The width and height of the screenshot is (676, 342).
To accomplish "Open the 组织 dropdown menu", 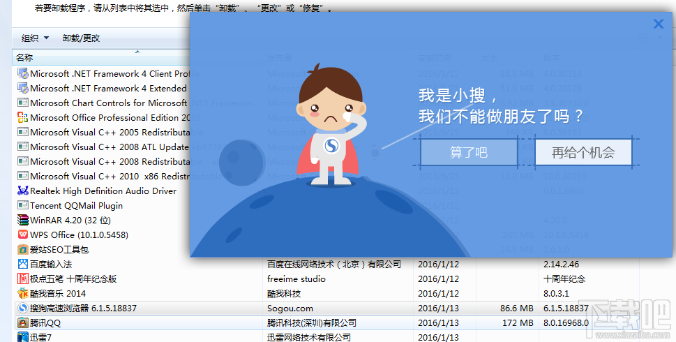I will coord(35,38).
